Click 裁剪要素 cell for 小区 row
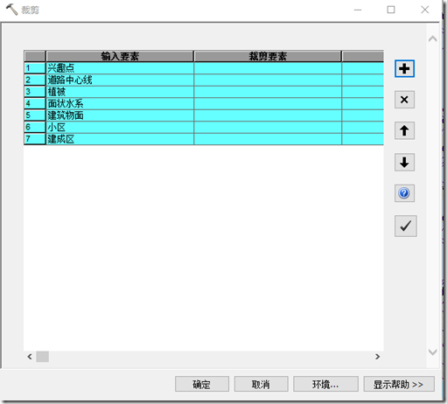This screenshot has width=447, height=404. coord(268,128)
